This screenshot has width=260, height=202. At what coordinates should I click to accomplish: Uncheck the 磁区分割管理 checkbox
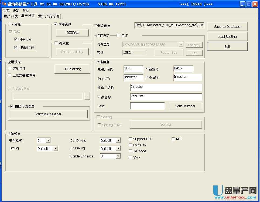(12, 106)
